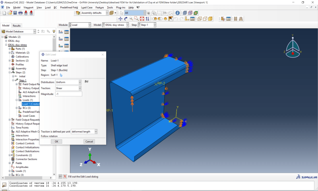Expand the Parts (1) node
This screenshot has width=318, height=191.
coord(10,49)
